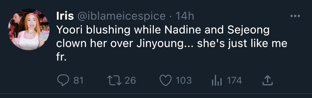Open the tweet by clicking its text body

point(172,44)
